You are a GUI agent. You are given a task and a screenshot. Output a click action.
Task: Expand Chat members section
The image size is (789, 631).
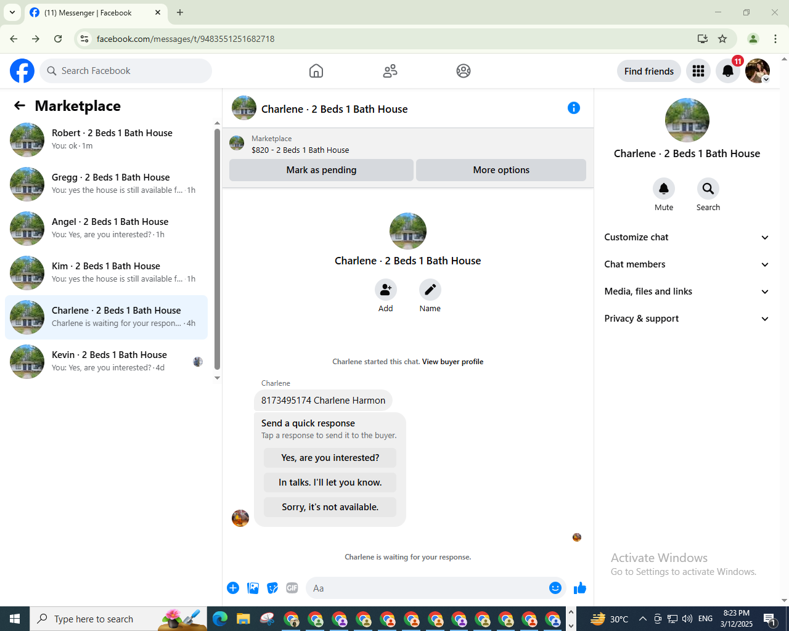pyautogui.click(x=687, y=264)
